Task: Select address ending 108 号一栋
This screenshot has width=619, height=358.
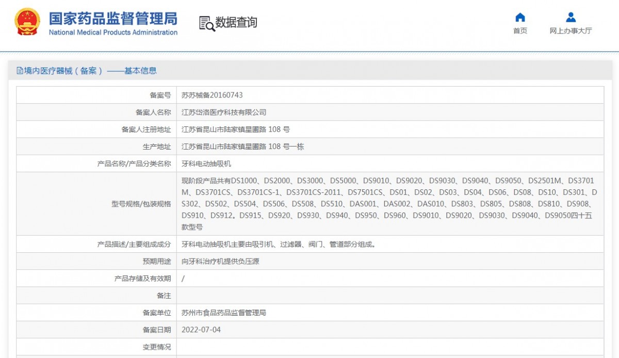Action: 243,147
